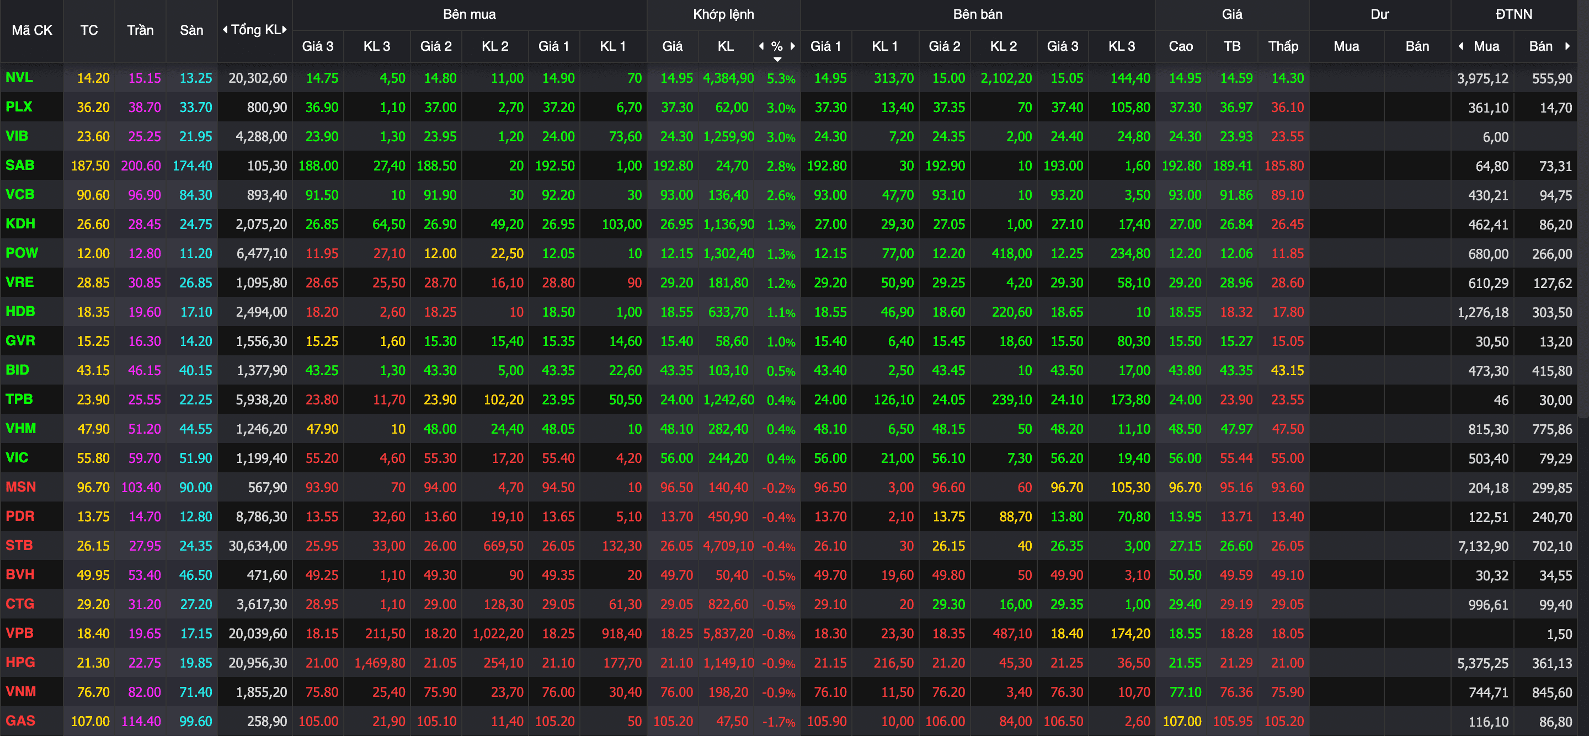Click KDH reference price 26.60

(93, 225)
